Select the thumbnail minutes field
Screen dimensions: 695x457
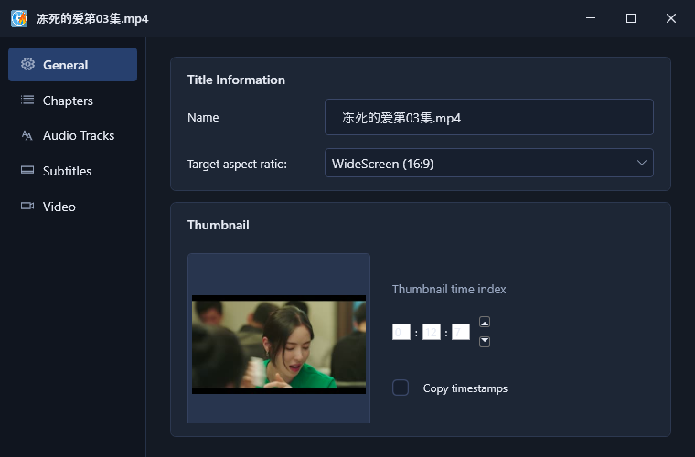tap(432, 332)
